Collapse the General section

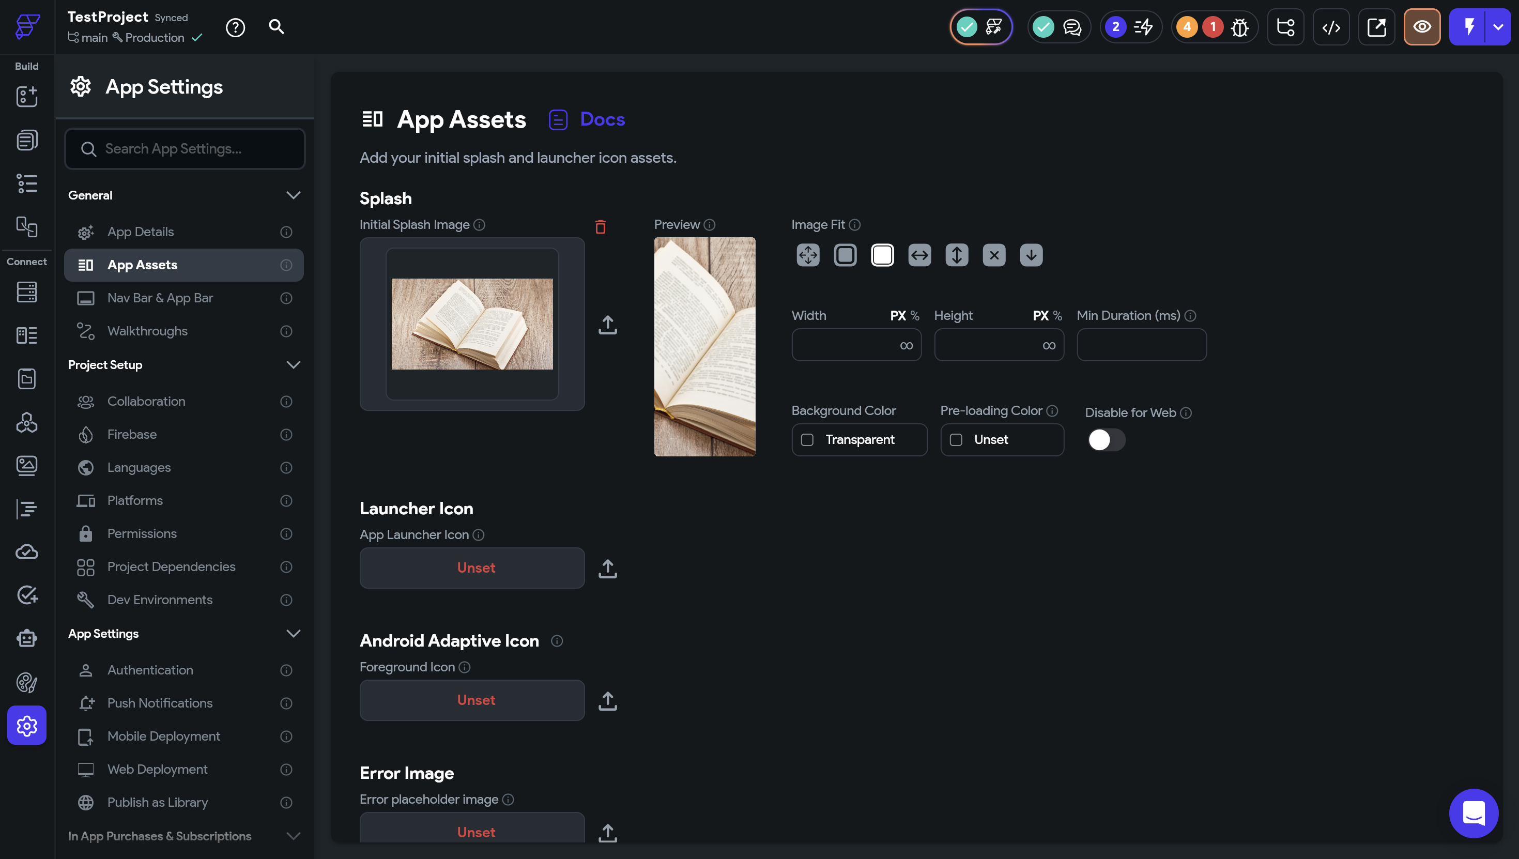pos(293,195)
